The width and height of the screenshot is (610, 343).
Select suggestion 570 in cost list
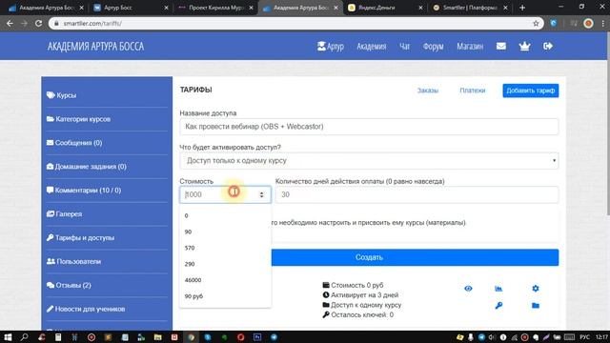pos(225,248)
